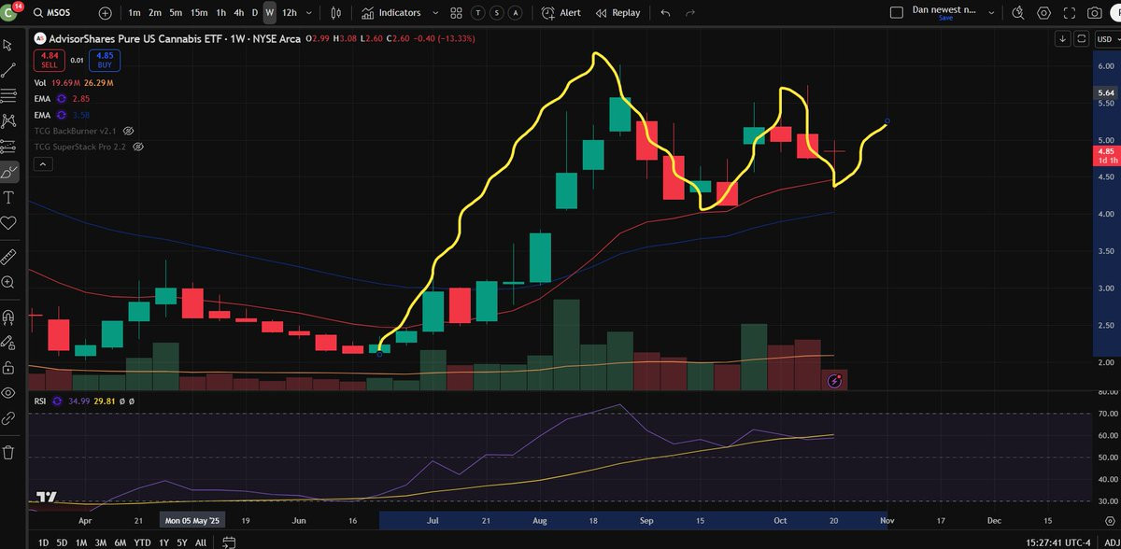Switch to the daily D timeframe

[254, 13]
